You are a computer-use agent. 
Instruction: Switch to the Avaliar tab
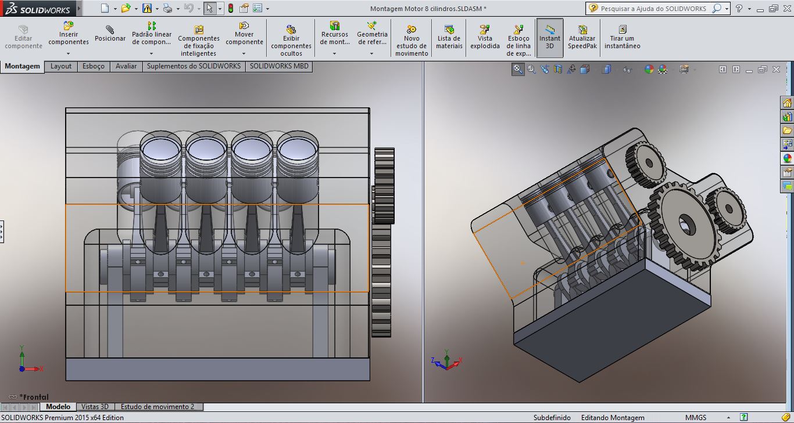point(126,66)
